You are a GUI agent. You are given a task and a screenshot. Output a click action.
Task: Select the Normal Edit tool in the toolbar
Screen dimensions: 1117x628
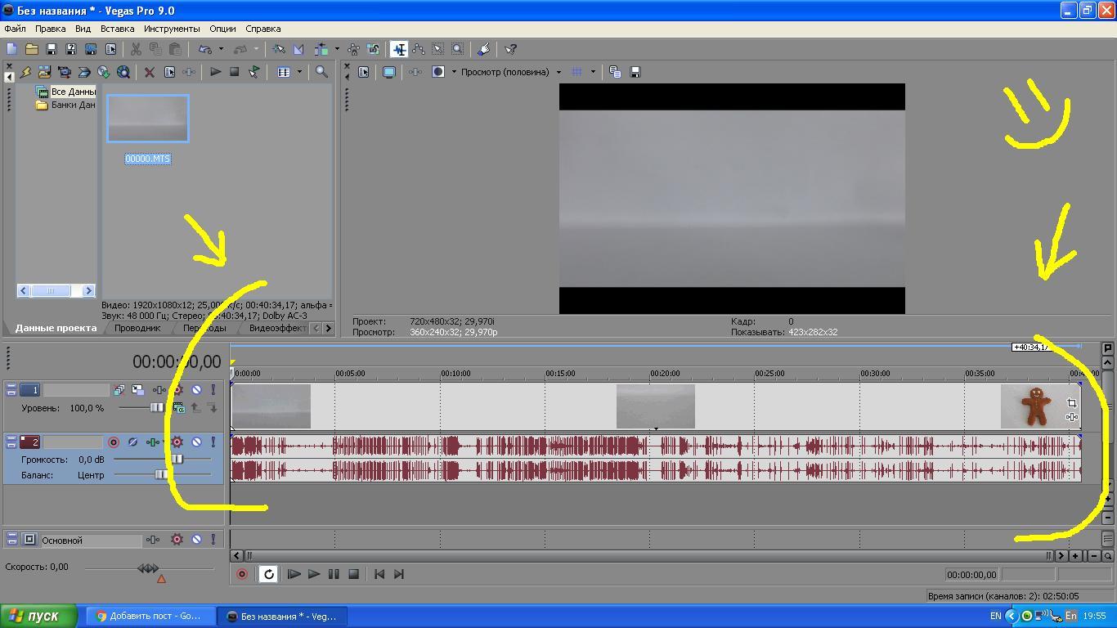coord(399,50)
